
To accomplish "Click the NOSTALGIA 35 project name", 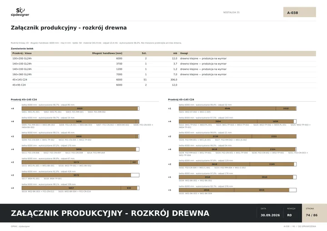I will [231, 13].
